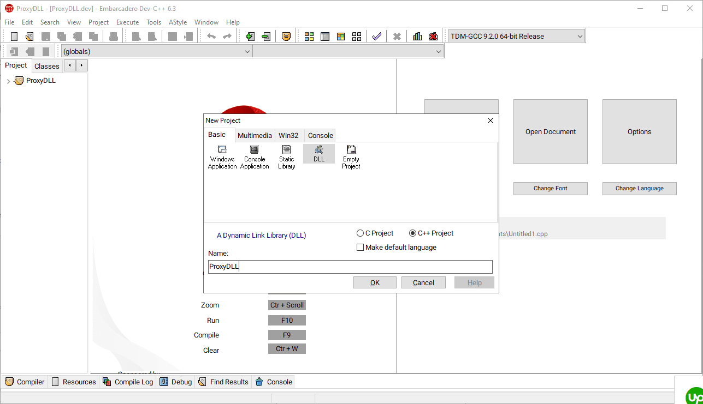Click the project Name input field
The image size is (703, 404).
(350, 267)
